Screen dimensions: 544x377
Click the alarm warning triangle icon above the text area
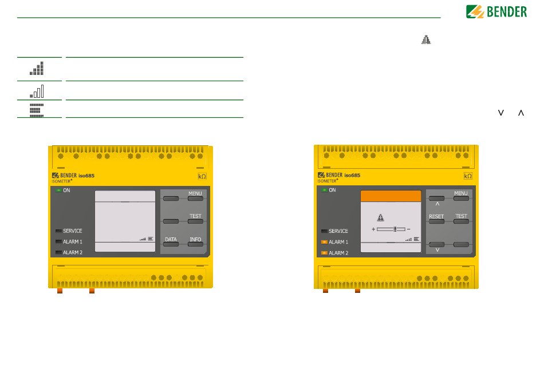(426, 40)
